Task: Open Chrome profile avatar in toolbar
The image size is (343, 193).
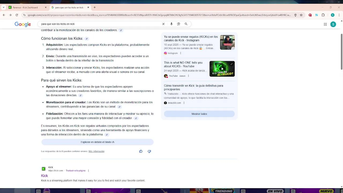Action: pyautogui.click(x=333, y=15)
